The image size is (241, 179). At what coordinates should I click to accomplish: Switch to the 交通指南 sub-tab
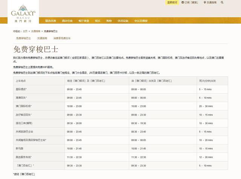42,38
